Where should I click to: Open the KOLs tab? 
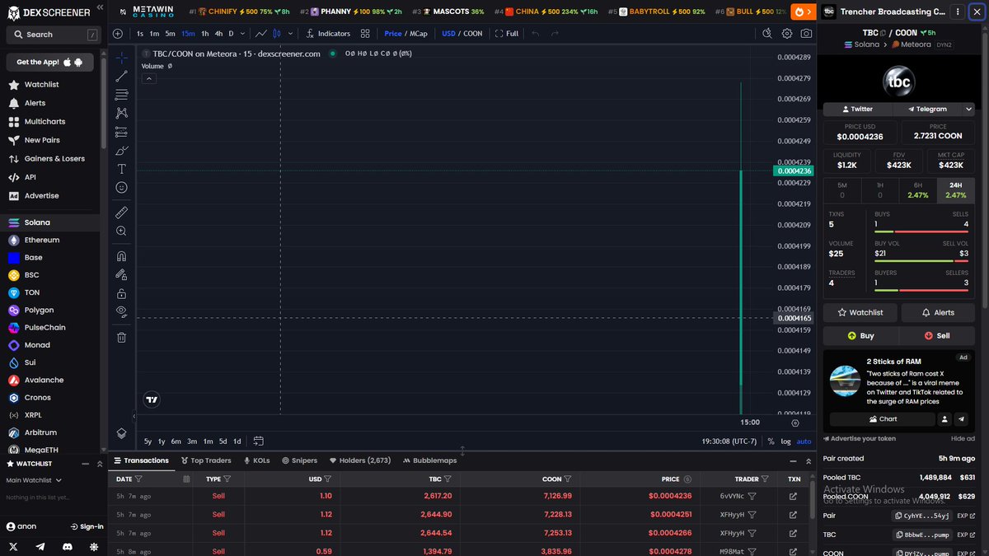(x=255, y=460)
